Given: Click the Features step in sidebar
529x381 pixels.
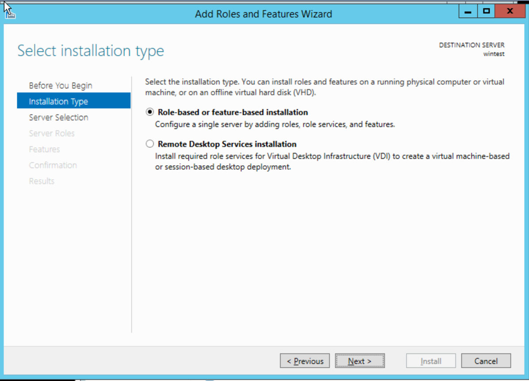Looking at the screenshot, I should point(44,149).
